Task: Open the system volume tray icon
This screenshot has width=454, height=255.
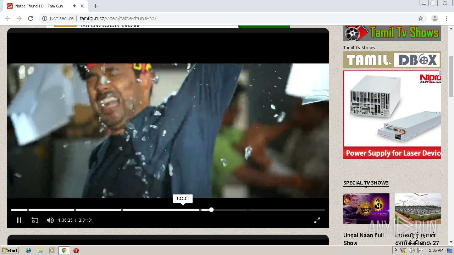Action: pos(411,250)
